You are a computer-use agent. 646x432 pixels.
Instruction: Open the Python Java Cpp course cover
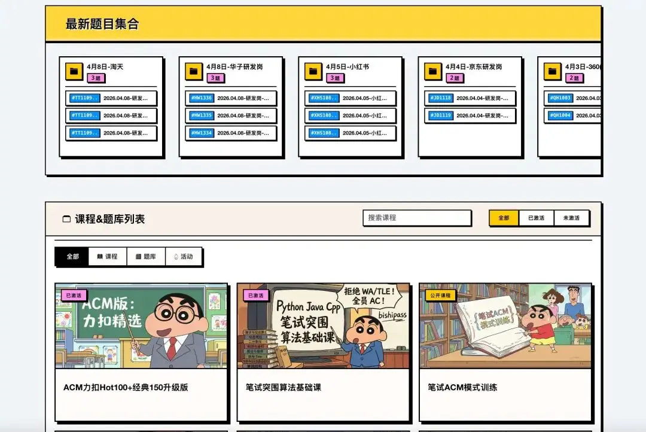pos(324,325)
